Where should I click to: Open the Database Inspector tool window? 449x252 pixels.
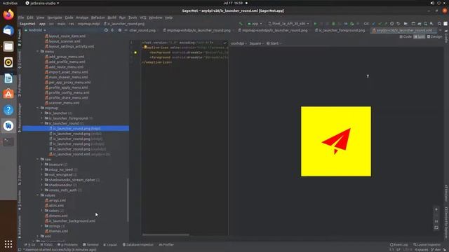(x=138, y=244)
